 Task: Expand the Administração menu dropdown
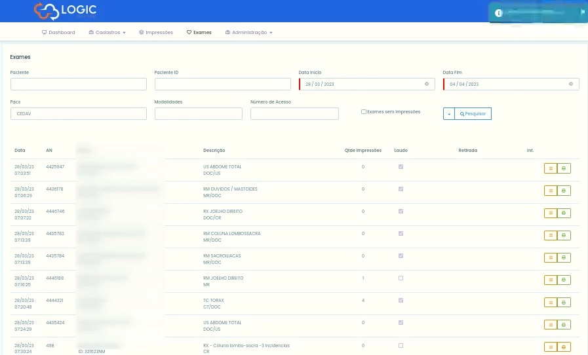point(248,32)
